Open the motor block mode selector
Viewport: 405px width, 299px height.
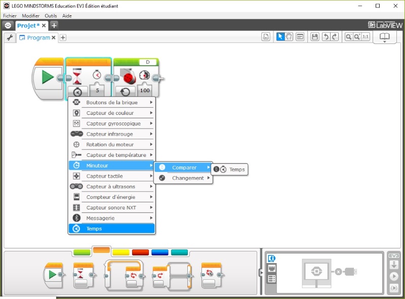click(125, 92)
